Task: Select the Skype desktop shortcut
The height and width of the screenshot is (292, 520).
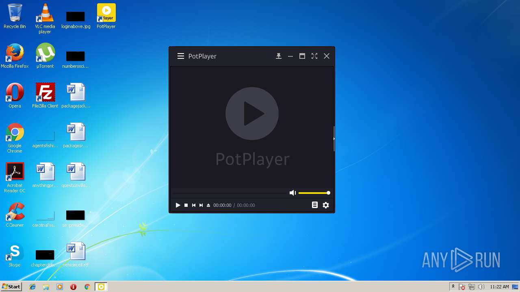Action: (x=15, y=255)
